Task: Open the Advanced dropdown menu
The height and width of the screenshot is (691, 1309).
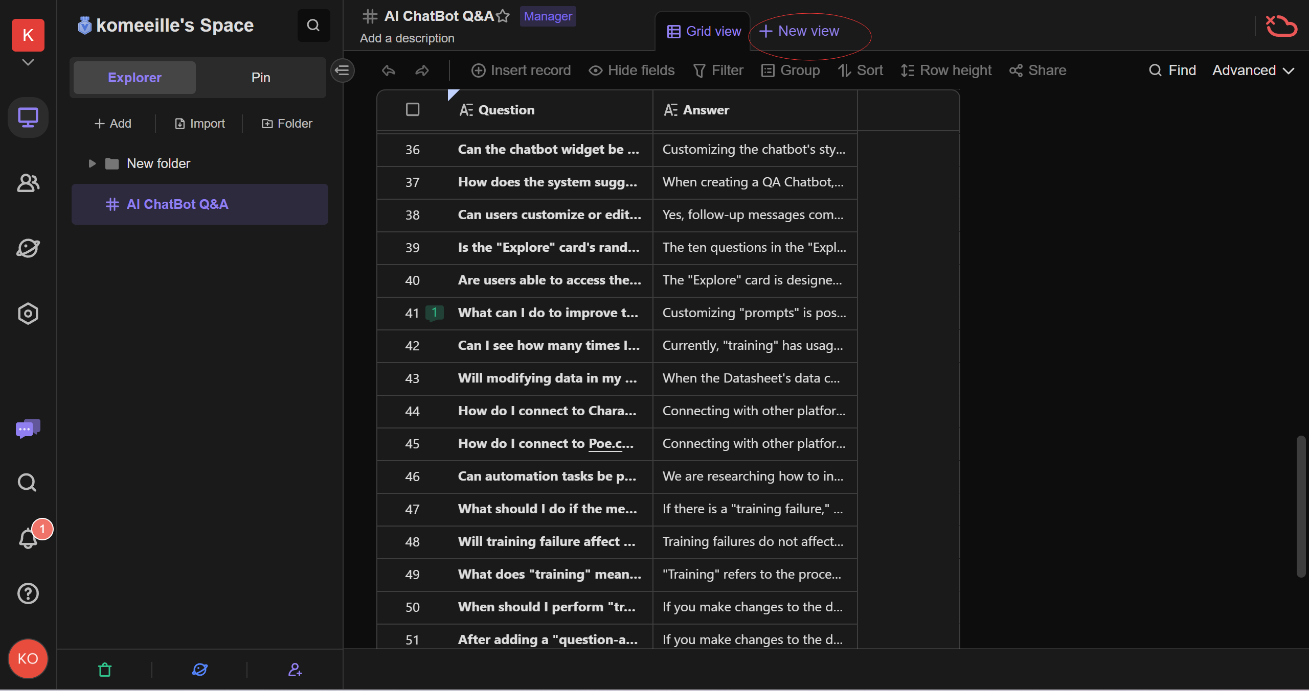Action: (1253, 70)
